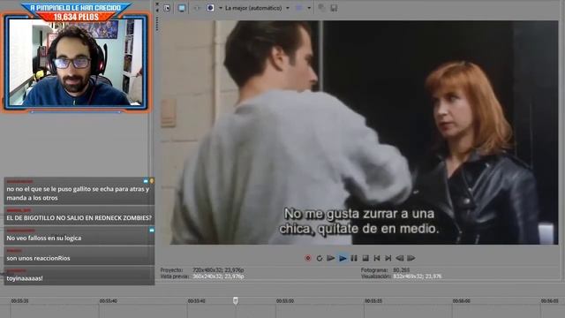Stop the video preview playback
The height and width of the screenshot is (318, 565).
tap(365, 258)
